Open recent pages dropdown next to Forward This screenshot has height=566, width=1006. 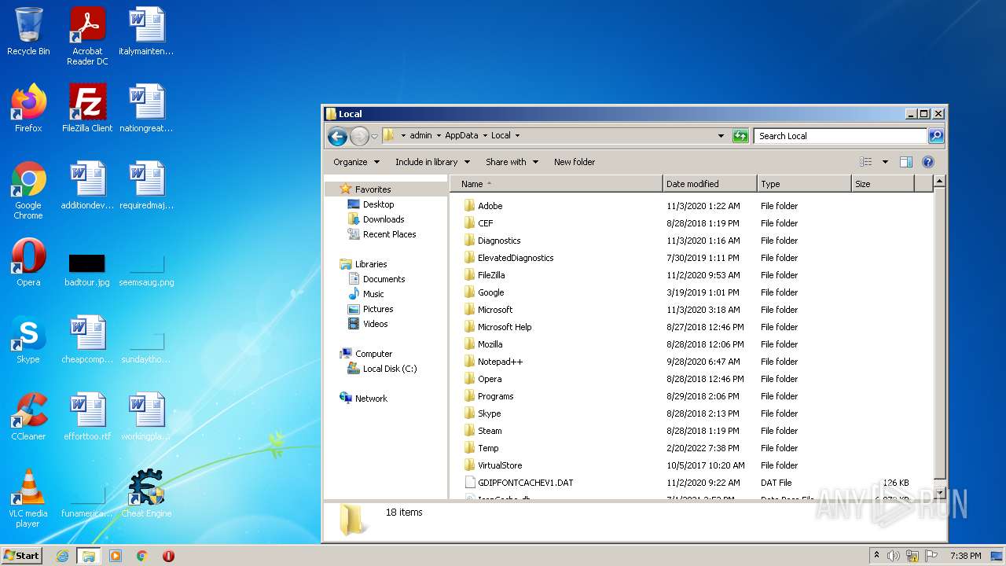click(x=374, y=136)
